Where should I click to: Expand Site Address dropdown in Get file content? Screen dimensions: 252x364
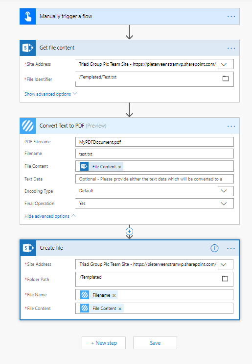(224, 64)
